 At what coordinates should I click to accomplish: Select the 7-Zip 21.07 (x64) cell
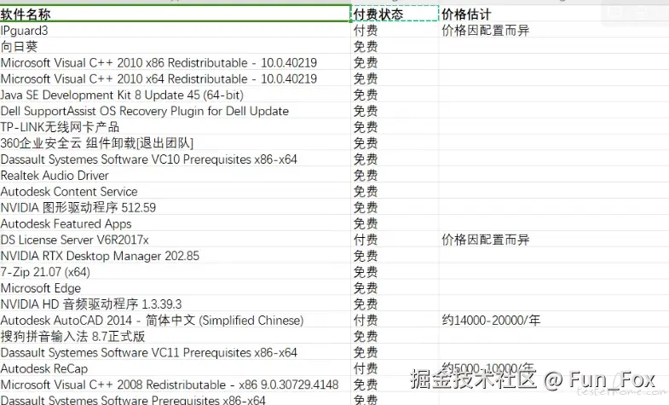tap(175, 272)
